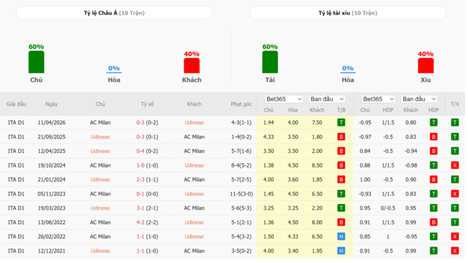Click T/X badge X in 19/10/2024 row
This screenshot has width=468, height=263.
tap(455, 165)
